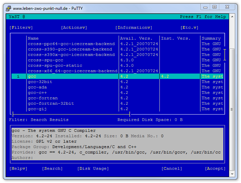Click the Provides line in package details
This screenshot has height=183, width=241.
(x=116, y=152)
